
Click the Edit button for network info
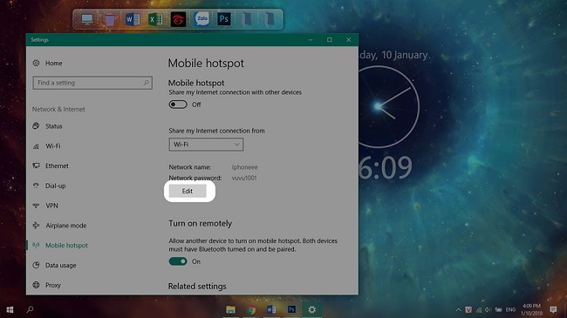click(x=188, y=191)
